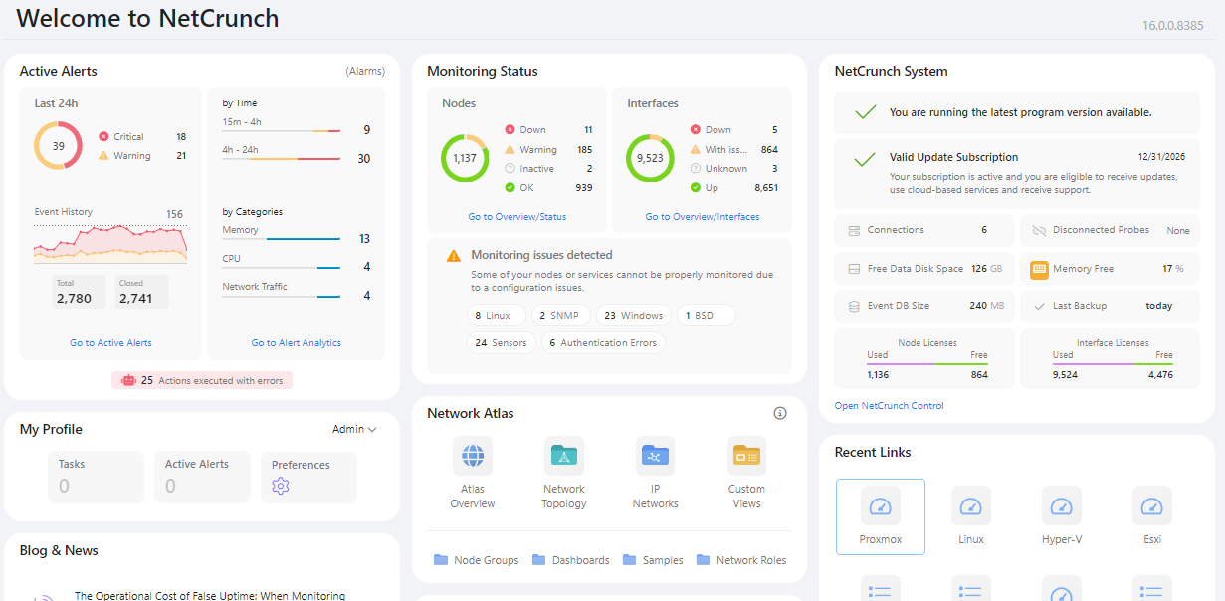Click the Disconnected Probes icon
Screen dimensions: 1225x601
(x=1039, y=230)
